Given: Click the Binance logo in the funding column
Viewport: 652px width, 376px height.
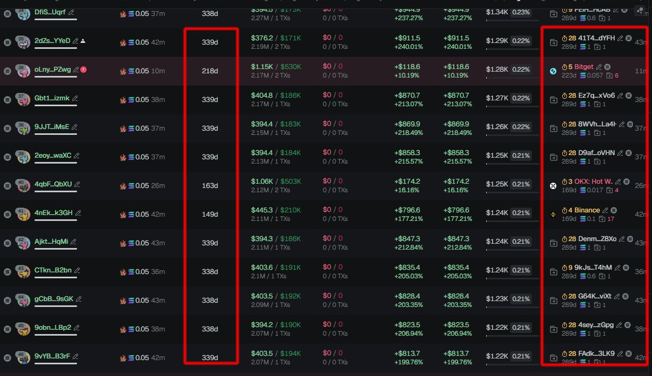Looking at the screenshot, I should pos(553,215).
